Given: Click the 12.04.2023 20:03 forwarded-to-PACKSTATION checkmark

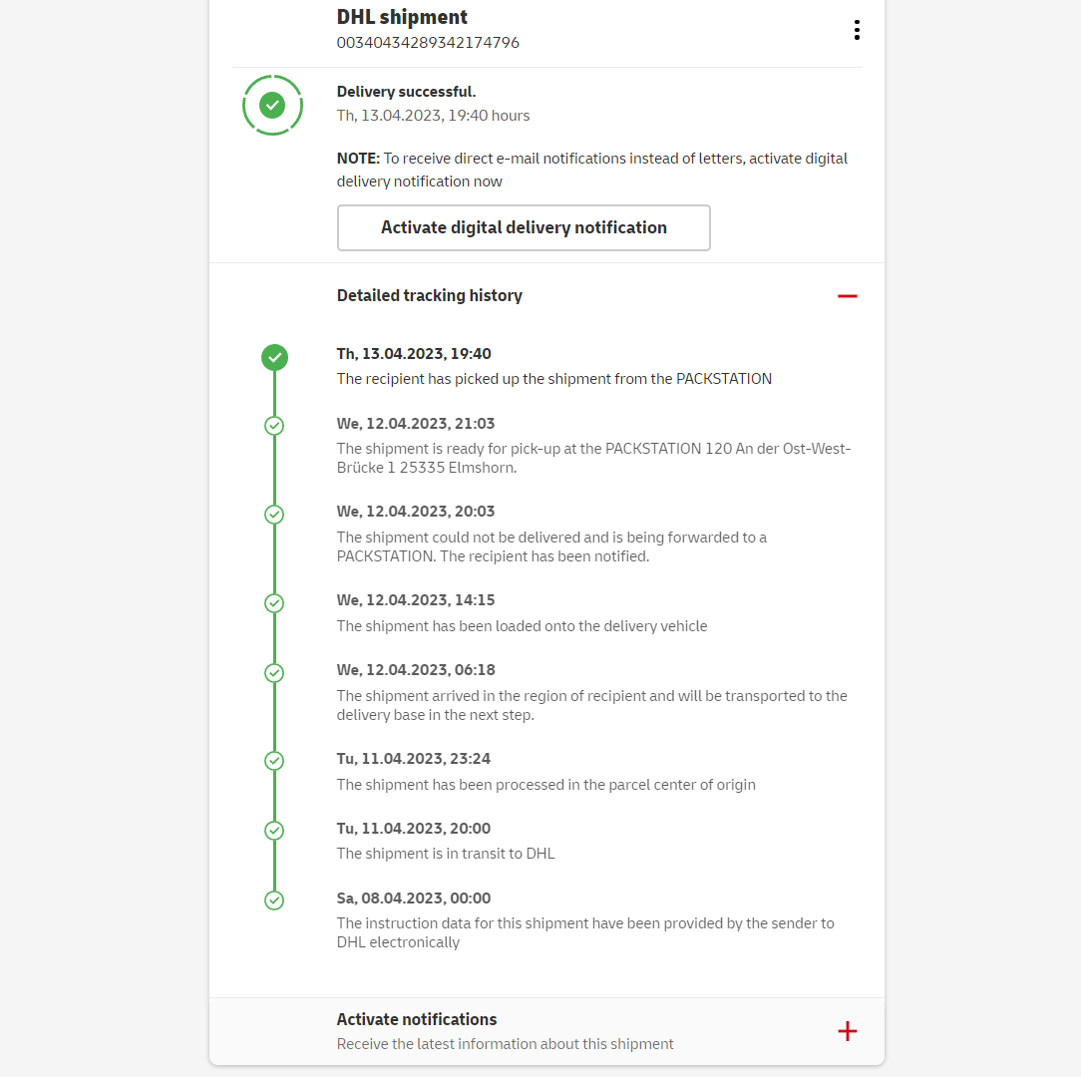Looking at the screenshot, I should tap(274, 515).
